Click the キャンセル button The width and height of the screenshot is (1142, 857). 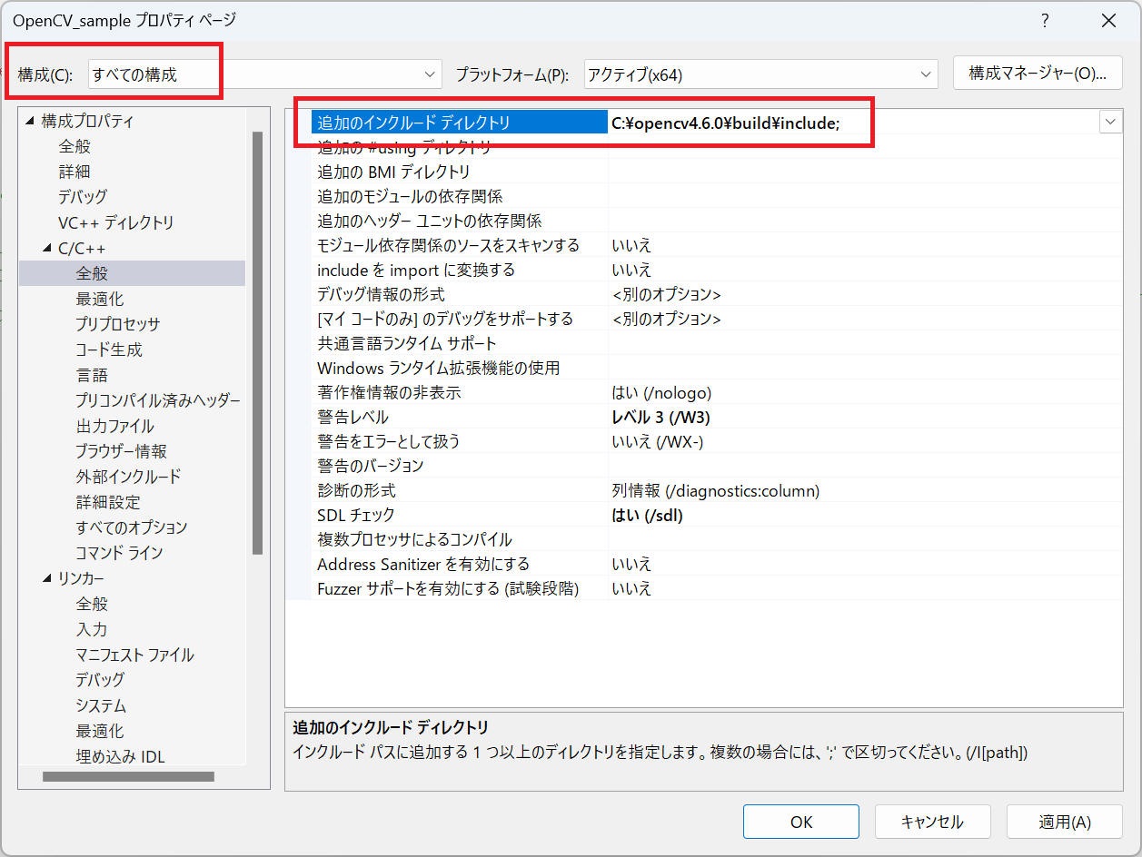pos(932,821)
